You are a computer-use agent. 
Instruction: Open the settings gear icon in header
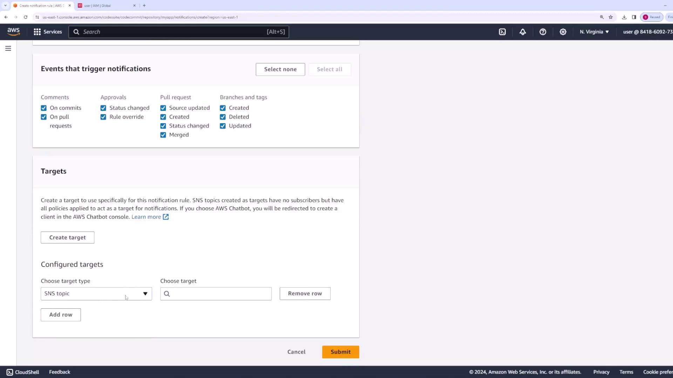(x=563, y=32)
